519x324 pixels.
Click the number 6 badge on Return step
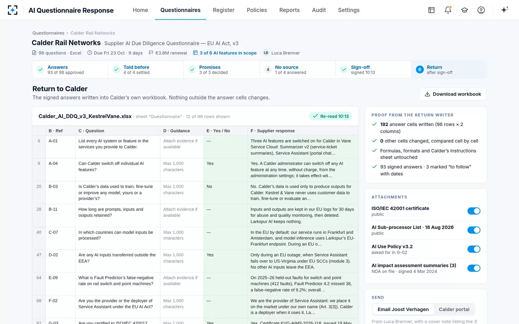click(x=420, y=69)
